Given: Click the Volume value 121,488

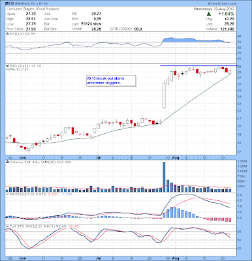Looking at the screenshot, I should [x=227, y=29].
